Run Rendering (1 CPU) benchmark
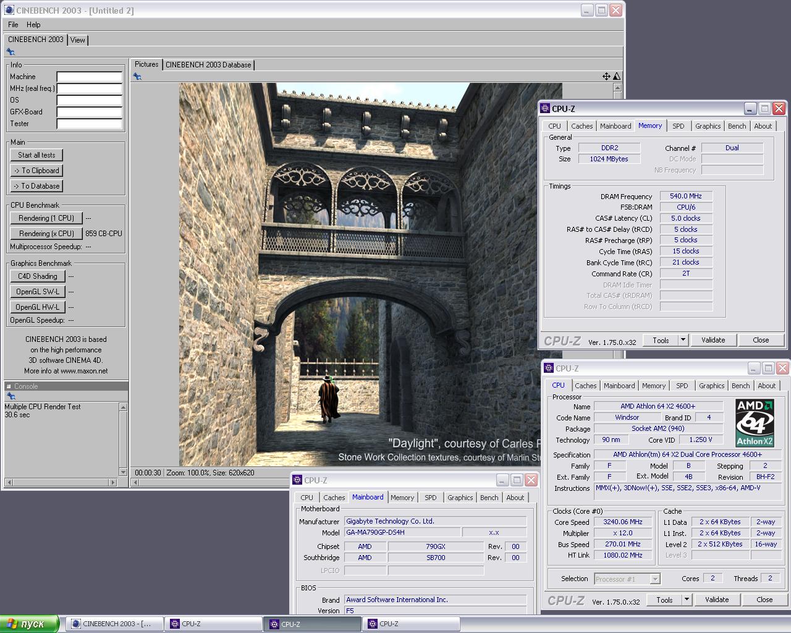Viewport: 791px width, 633px height. point(46,218)
